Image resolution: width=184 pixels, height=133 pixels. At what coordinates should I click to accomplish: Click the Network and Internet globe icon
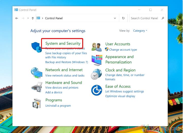37,73
